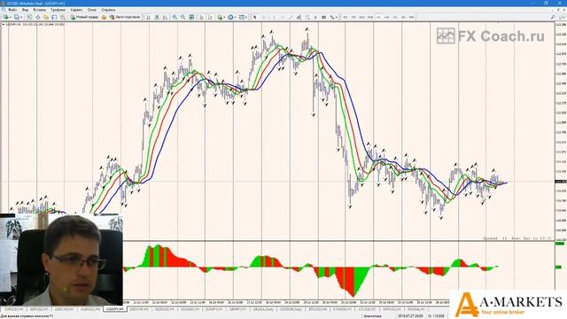This screenshot has height=319, width=567.
Task: Open the Сервис menu
Action: pyautogui.click(x=76, y=10)
